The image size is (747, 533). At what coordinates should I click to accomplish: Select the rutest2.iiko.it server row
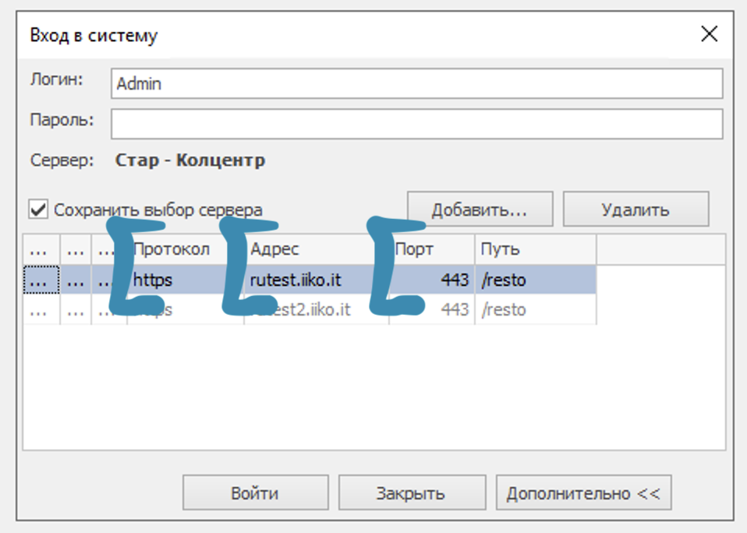coord(312,309)
